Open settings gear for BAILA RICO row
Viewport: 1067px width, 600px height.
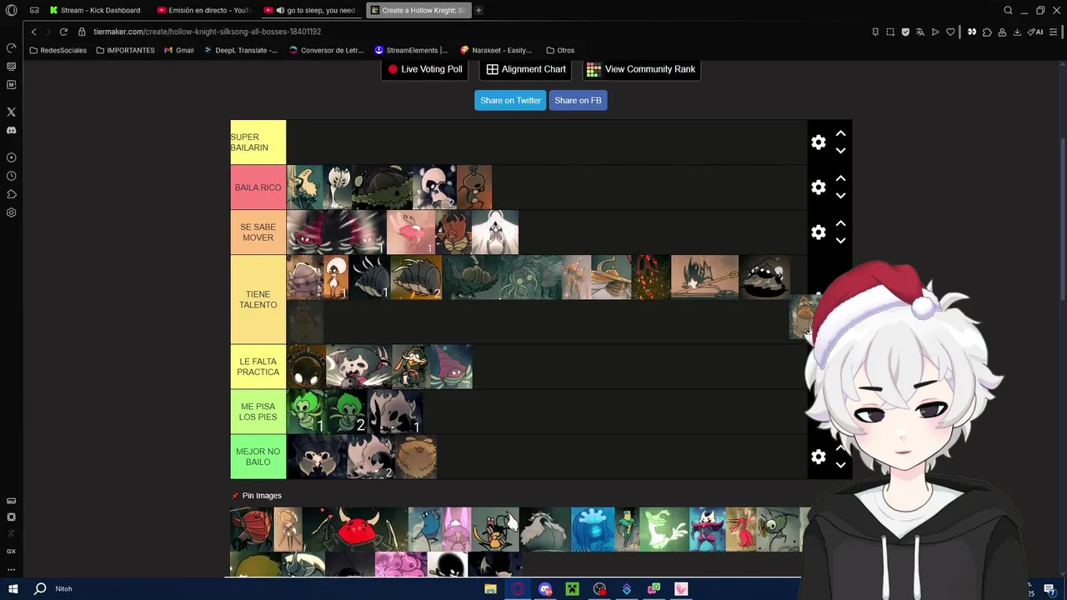point(819,187)
